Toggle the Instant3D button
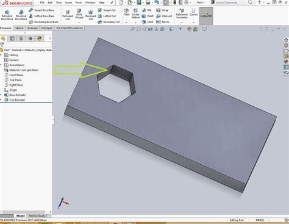The image size is (289, 224). point(206,16)
